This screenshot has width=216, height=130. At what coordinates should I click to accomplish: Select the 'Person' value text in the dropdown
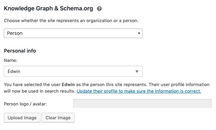click(x=15, y=33)
